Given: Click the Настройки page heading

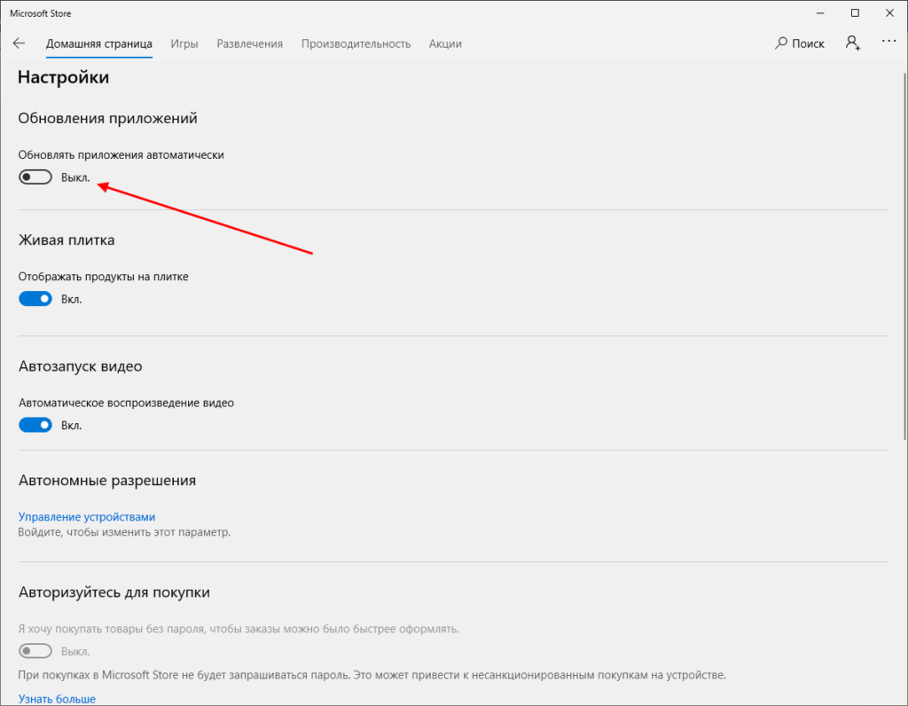Looking at the screenshot, I should pos(63,77).
